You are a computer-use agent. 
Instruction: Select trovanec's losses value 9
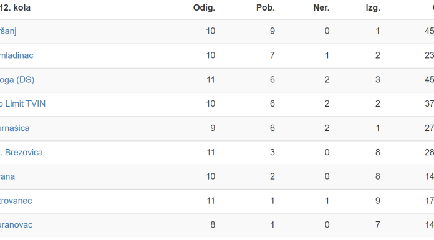(x=377, y=201)
